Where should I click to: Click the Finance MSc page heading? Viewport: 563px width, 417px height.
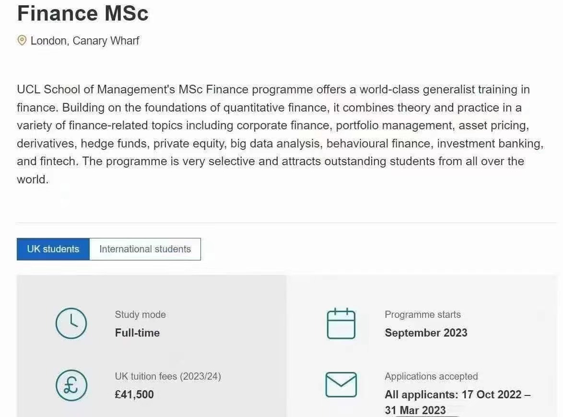tap(83, 13)
